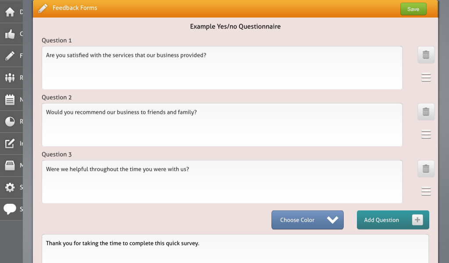Click the home icon in the sidebar

coord(10,12)
